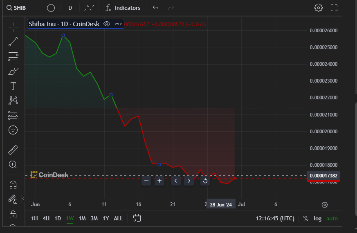The width and height of the screenshot is (357, 233).
Task: Move the chart to the left
Action: pyautogui.click(x=176, y=181)
